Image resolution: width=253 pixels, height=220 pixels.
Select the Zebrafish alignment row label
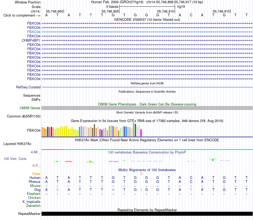pos(33,206)
